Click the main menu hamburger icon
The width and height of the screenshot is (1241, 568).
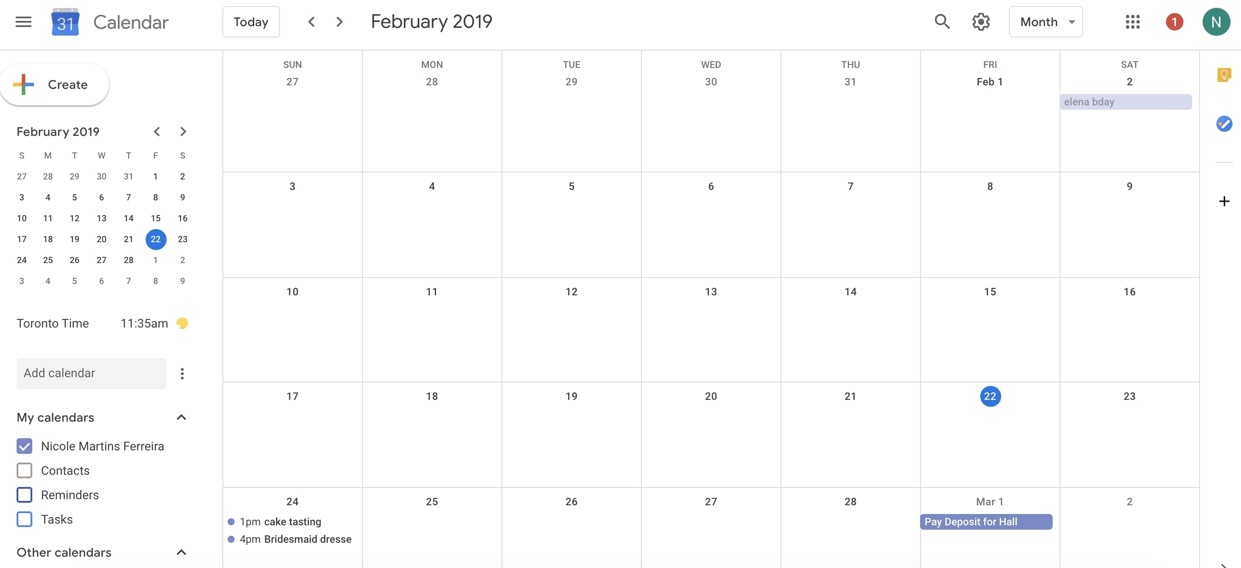[x=22, y=21]
